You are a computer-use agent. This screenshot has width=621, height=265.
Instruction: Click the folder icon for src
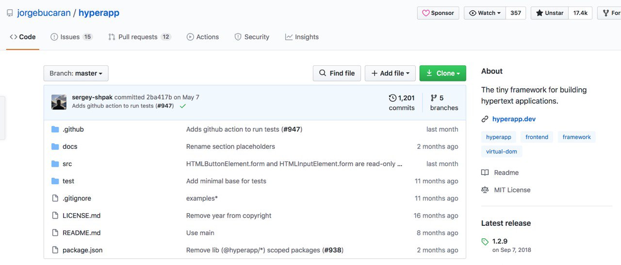[55, 164]
